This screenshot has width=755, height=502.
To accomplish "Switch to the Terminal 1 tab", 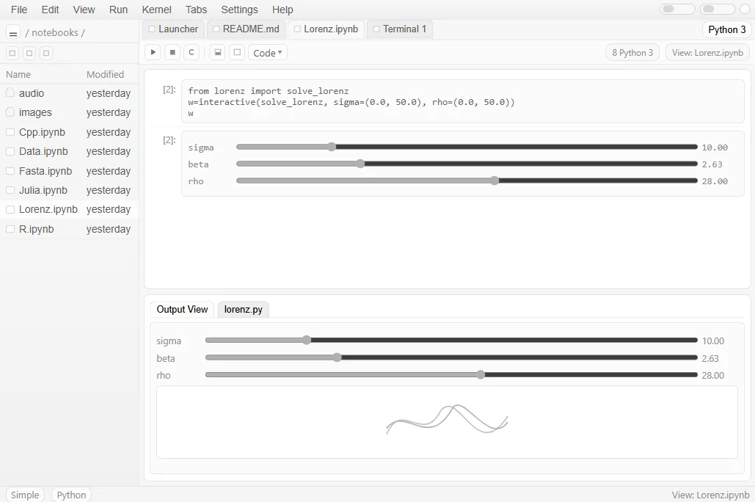I will pos(398,29).
